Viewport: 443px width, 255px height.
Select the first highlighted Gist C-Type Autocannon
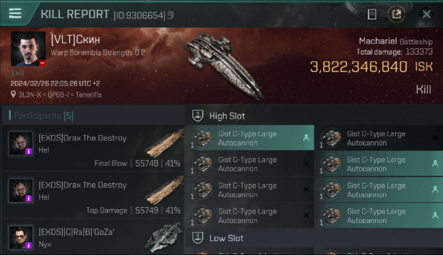click(x=249, y=138)
